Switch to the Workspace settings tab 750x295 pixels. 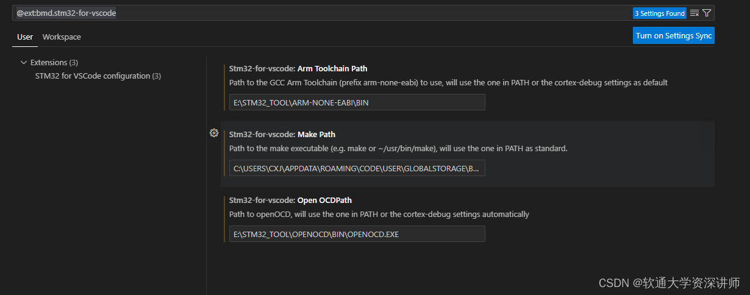[62, 37]
